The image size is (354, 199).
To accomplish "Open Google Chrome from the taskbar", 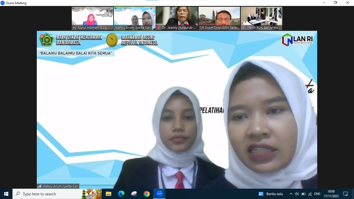I will click(147, 194).
